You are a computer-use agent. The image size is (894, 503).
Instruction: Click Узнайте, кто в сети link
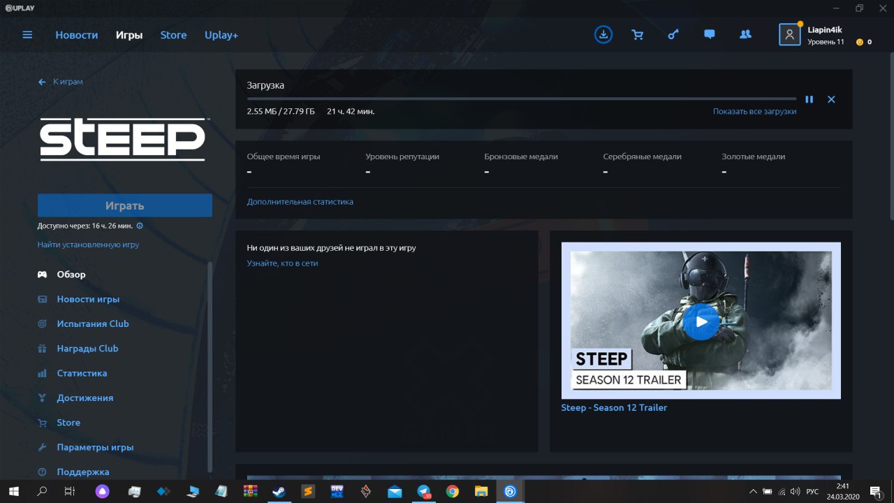click(x=282, y=263)
